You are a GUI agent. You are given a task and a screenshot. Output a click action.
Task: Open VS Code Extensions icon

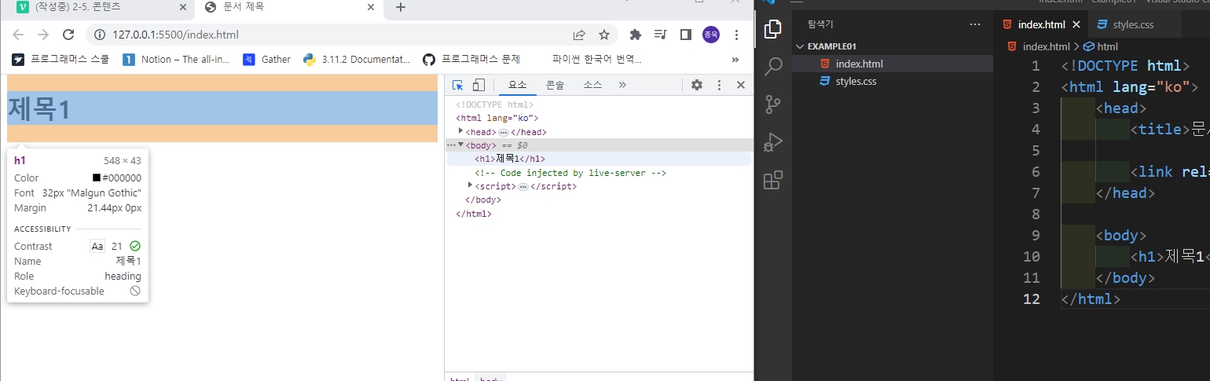[773, 180]
